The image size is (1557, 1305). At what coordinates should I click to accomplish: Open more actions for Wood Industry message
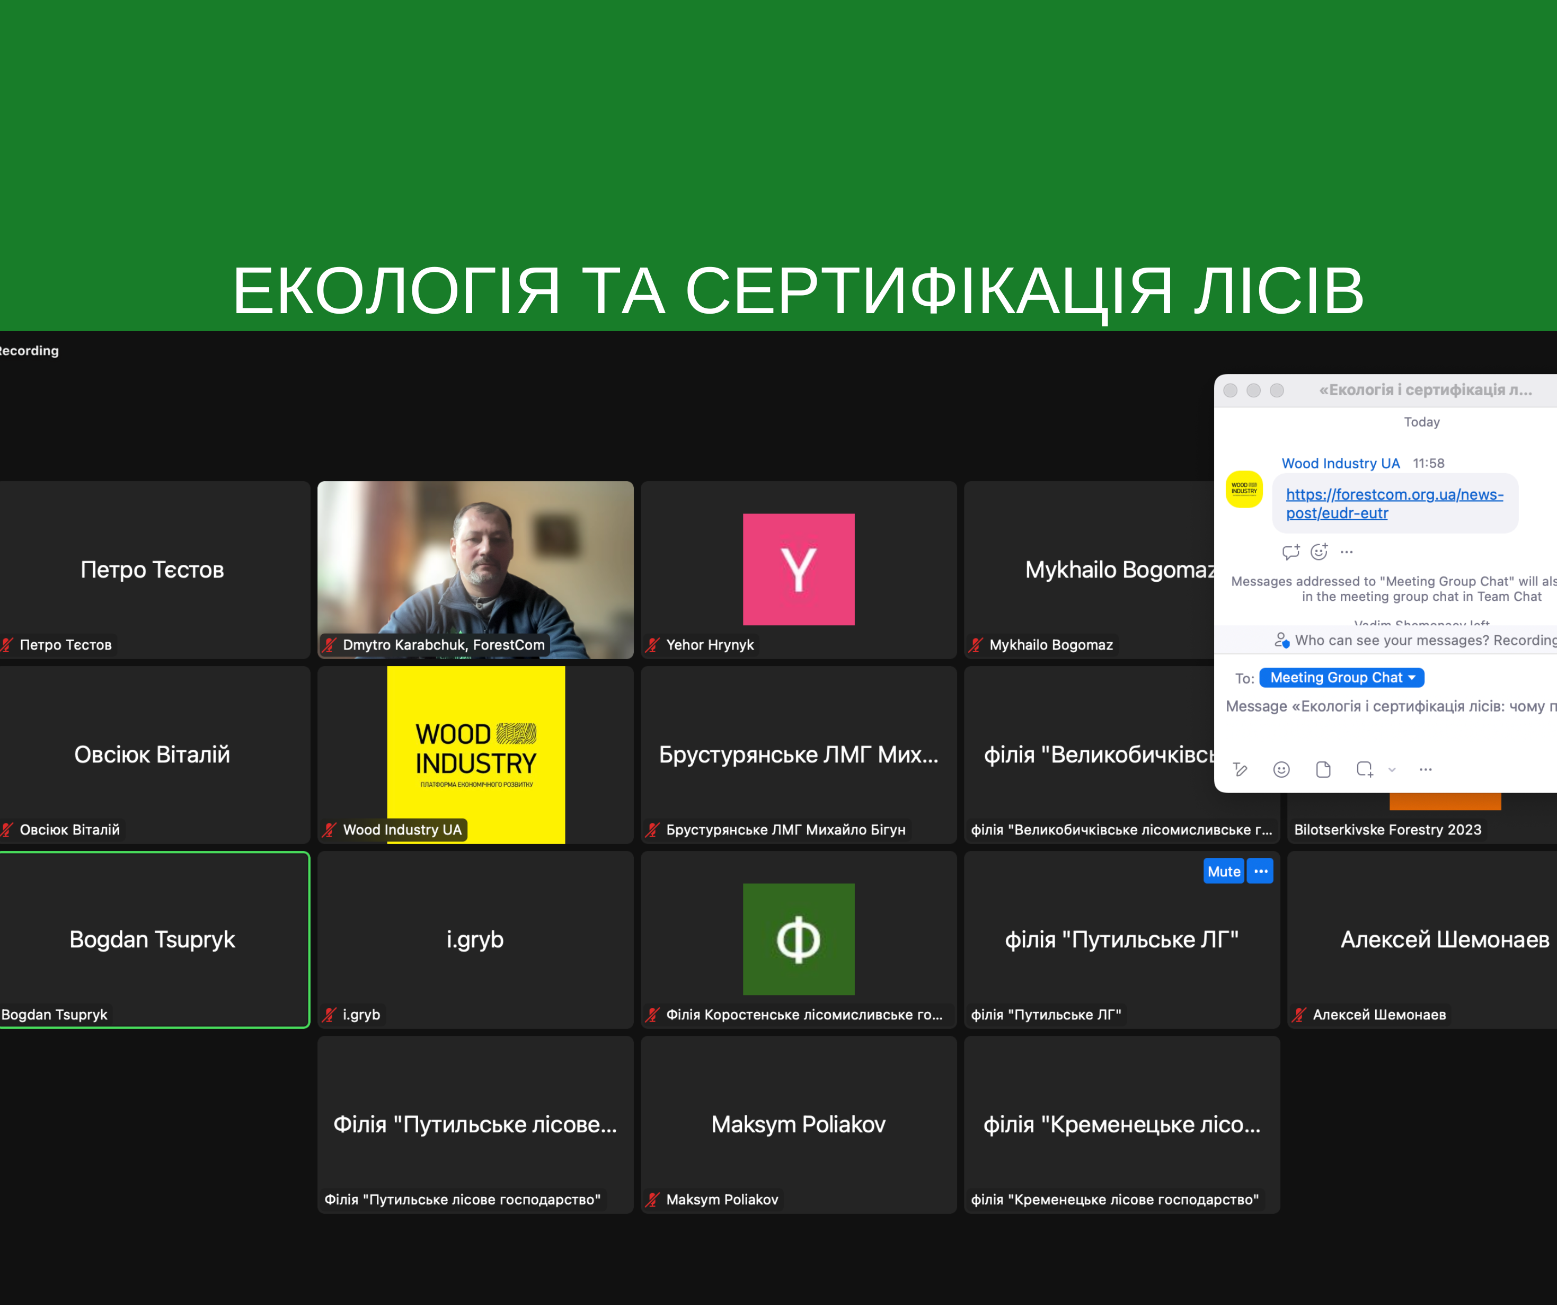tap(1347, 552)
